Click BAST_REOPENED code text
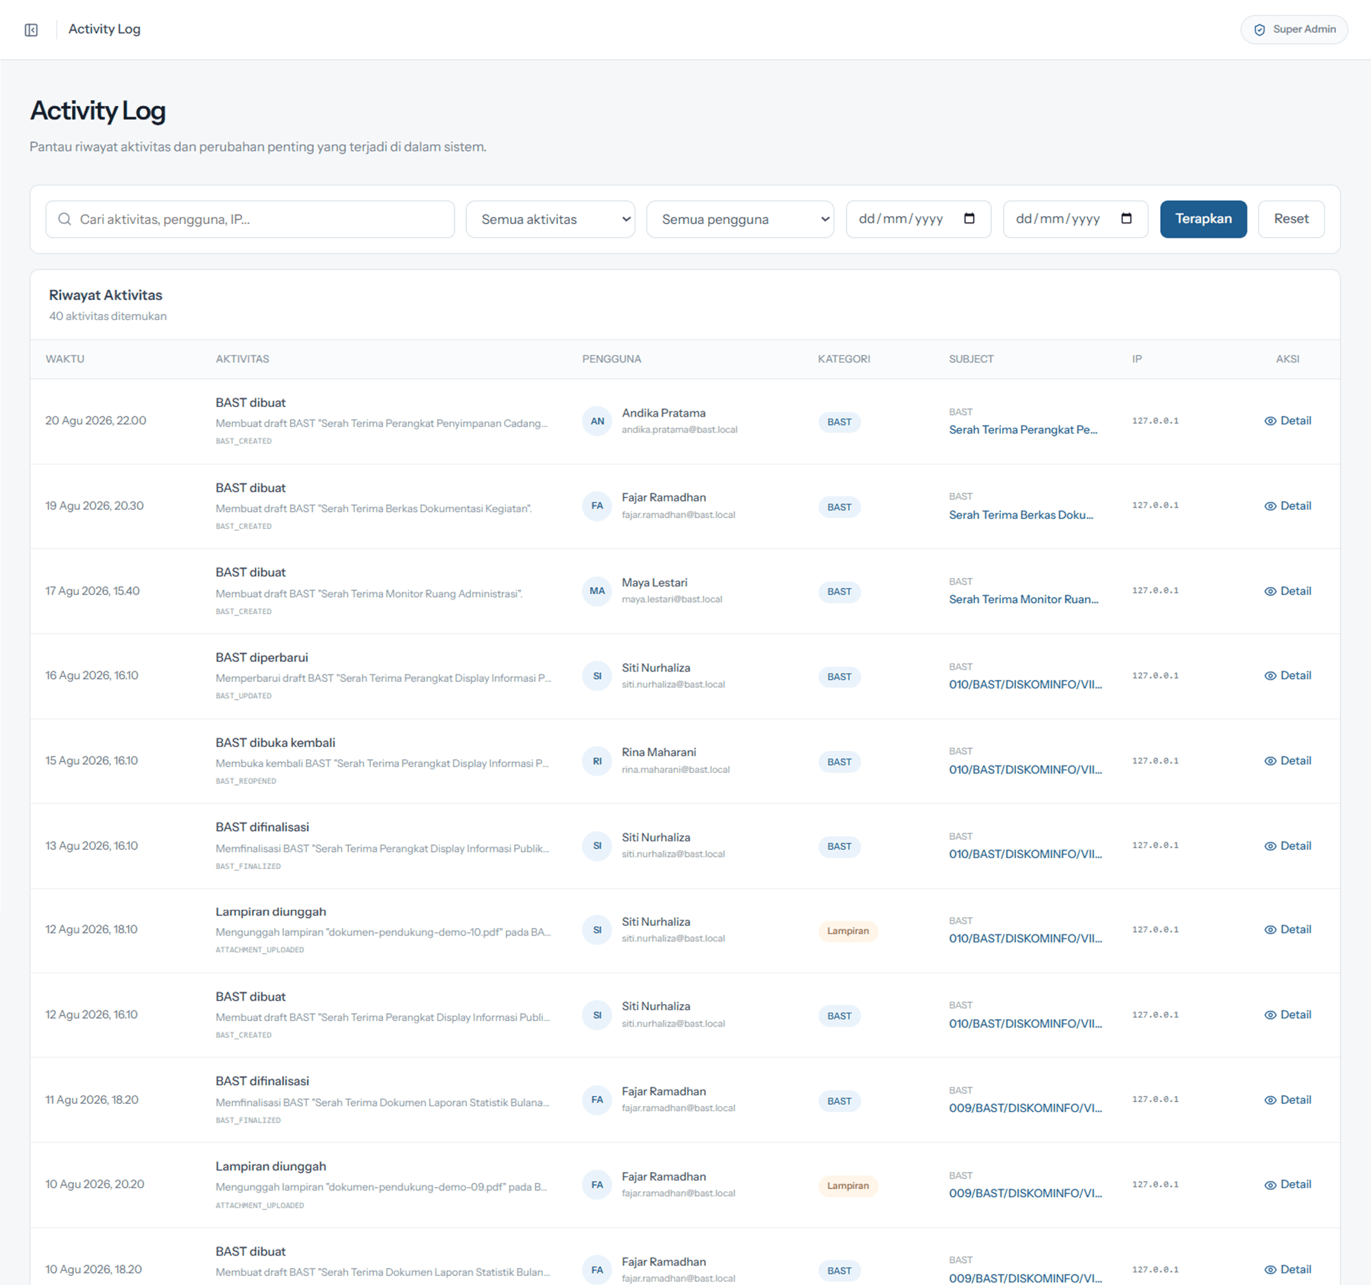 [x=245, y=781]
